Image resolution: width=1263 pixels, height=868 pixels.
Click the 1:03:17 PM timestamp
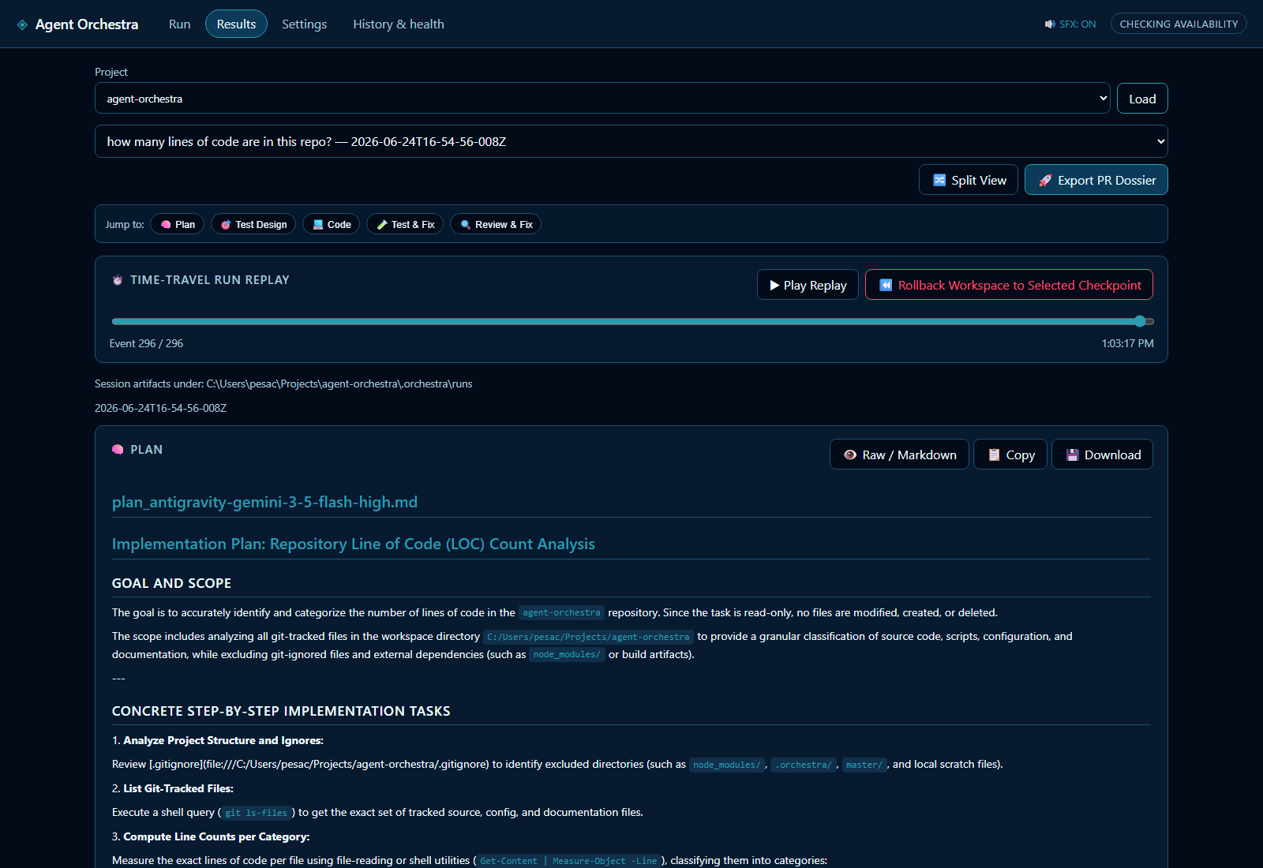1127,343
